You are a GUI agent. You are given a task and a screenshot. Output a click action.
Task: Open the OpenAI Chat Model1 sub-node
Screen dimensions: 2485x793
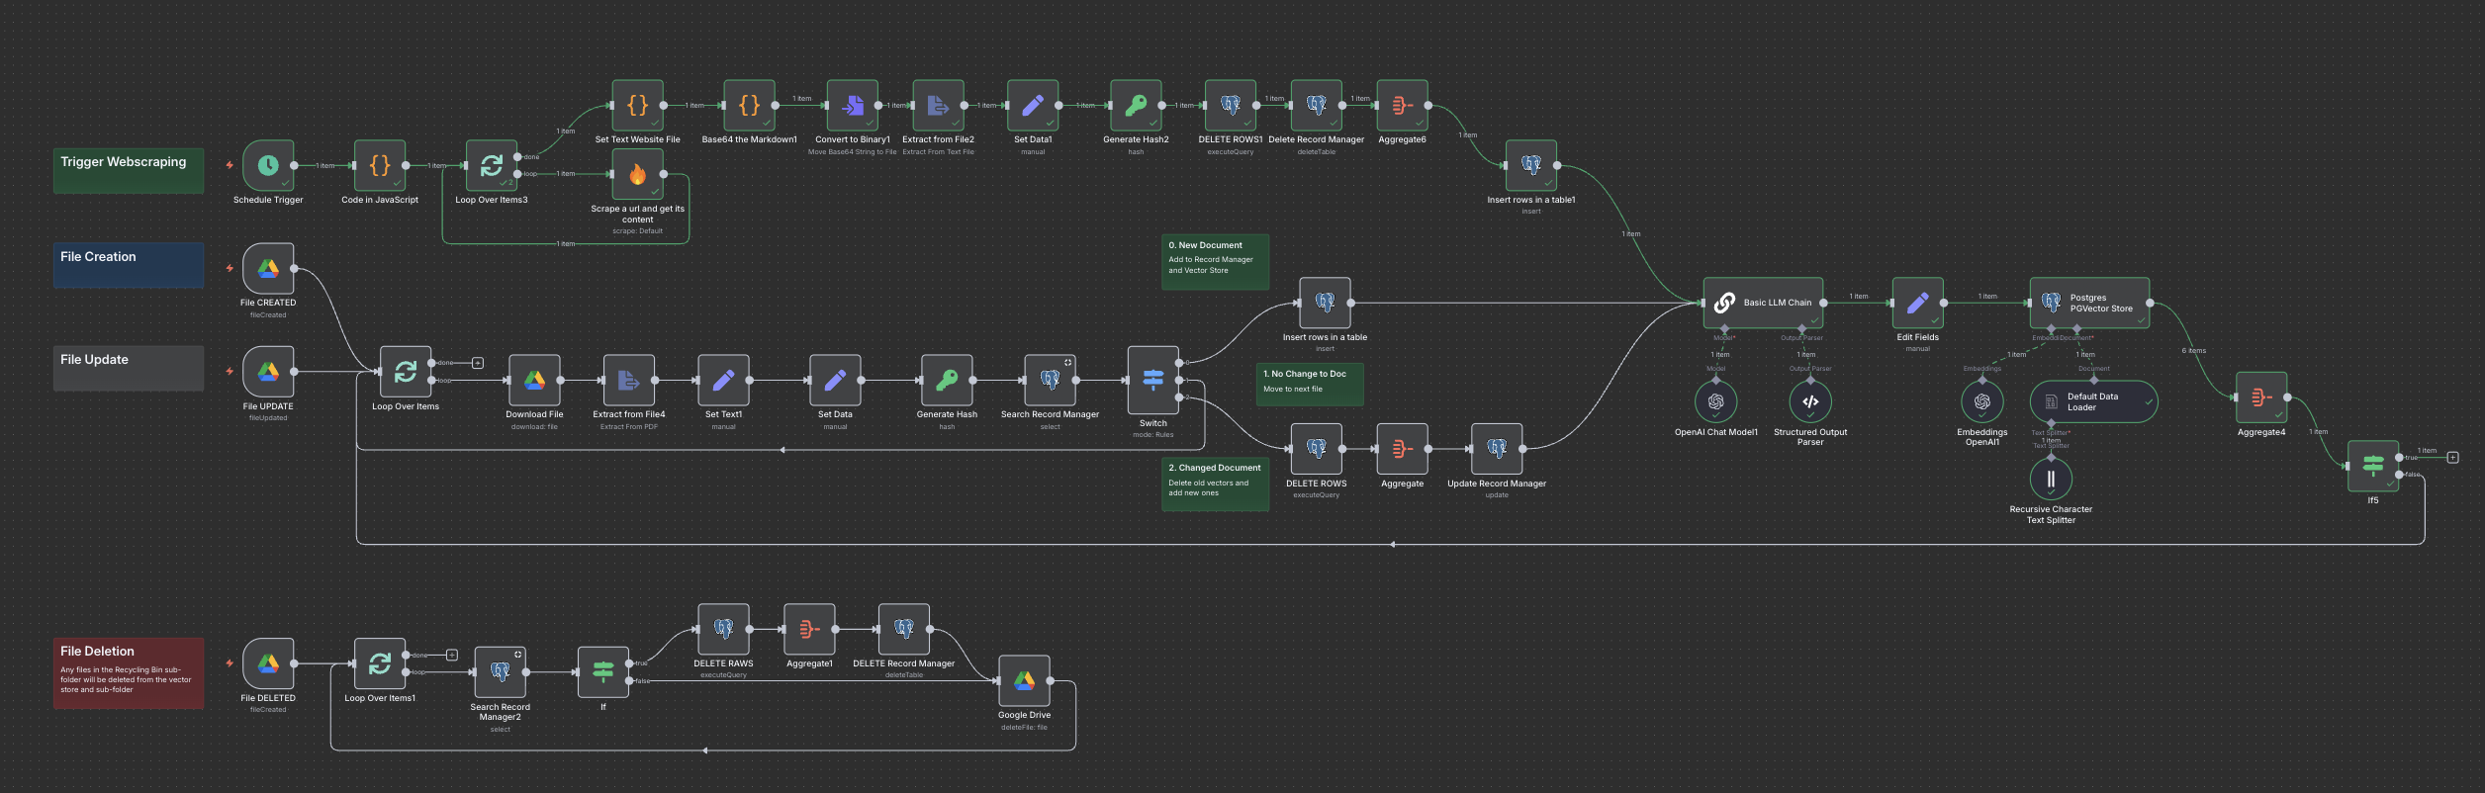[x=1715, y=401]
